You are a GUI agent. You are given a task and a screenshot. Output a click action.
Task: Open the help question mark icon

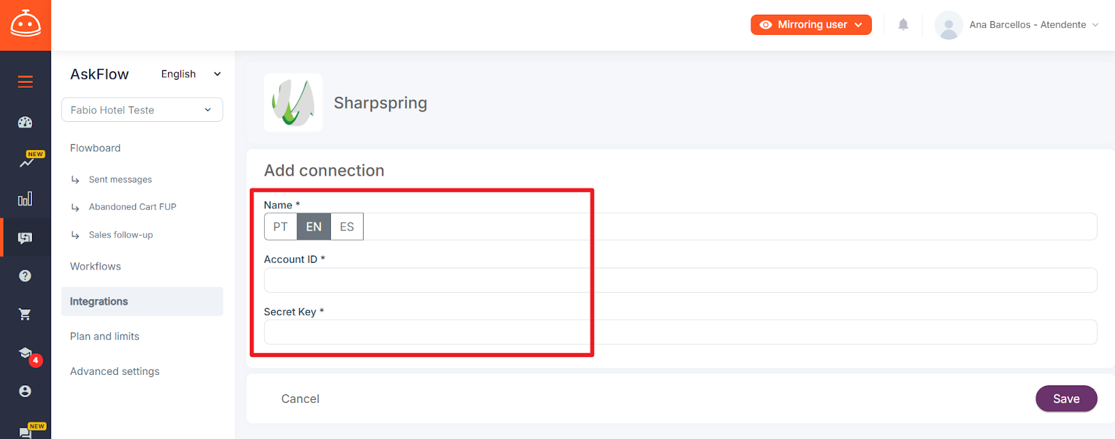(x=25, y=276)
